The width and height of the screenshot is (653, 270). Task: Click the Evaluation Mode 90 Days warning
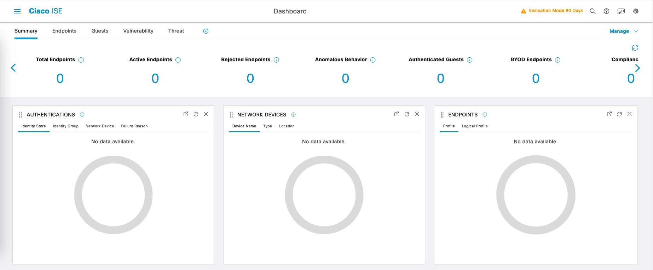552,11
